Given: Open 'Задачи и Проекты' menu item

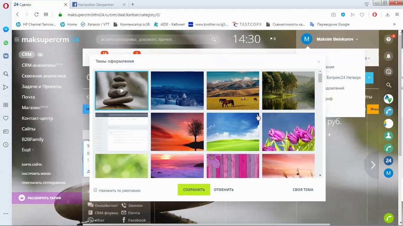Looking at the screenshot, I should [42, 86].
